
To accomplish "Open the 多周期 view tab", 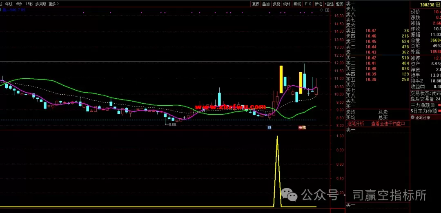I will 41,4.
